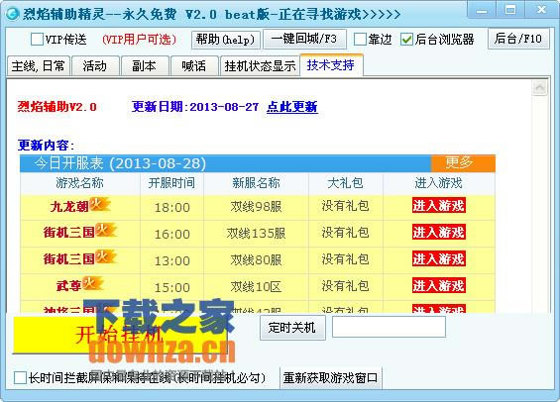This screenshot has width=560, height=402.
Task: Click the 一键回城/F3 button
Action: click(x=304, y=39)
